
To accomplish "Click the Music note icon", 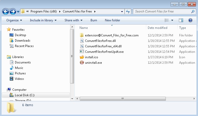I will (x=12, y=68).
